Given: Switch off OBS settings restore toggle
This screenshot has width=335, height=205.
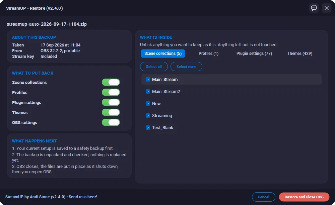Looking at the screenshot, I should 111,122.
